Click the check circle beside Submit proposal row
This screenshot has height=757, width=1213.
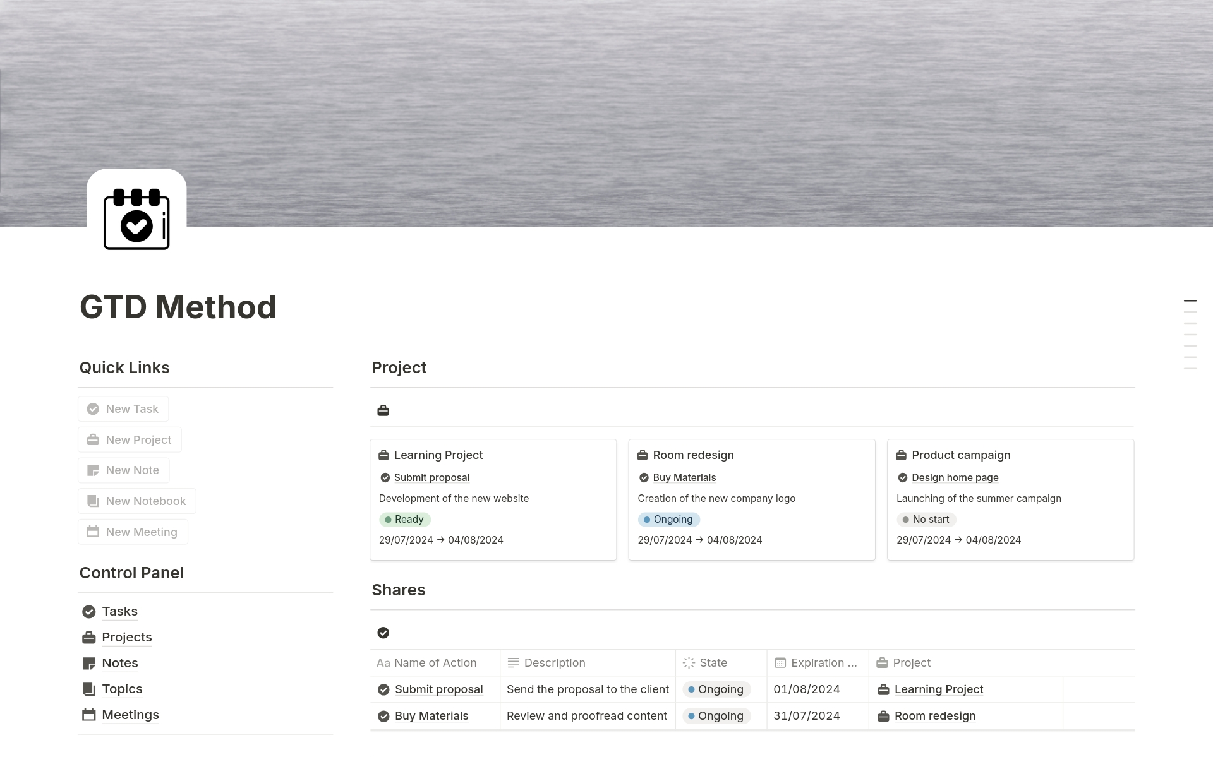pos(383,690)
